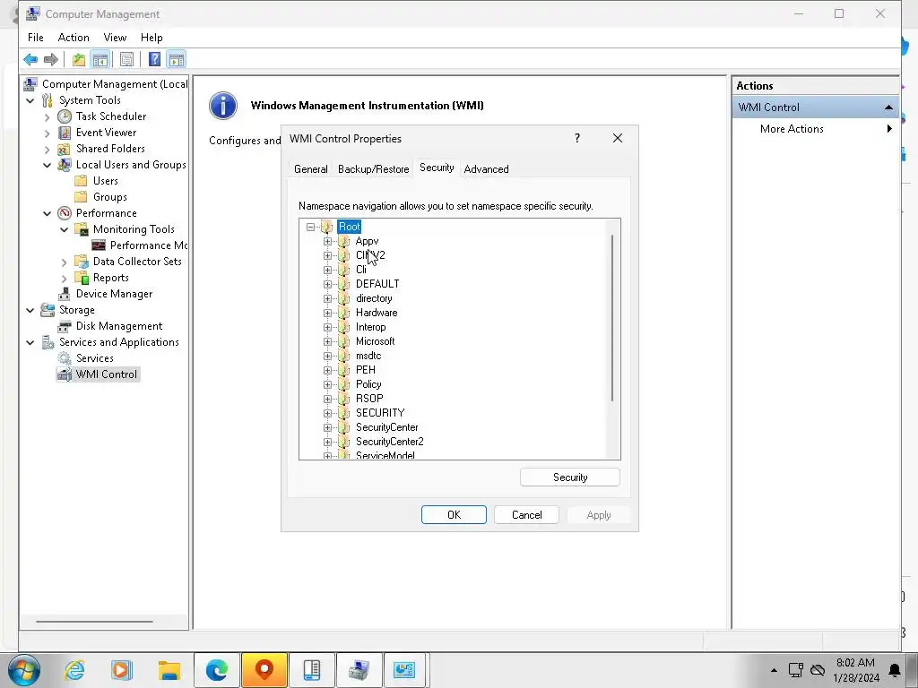
Task: Select the SecurityCenter2 namespace
Action: (x=389, y=442)
